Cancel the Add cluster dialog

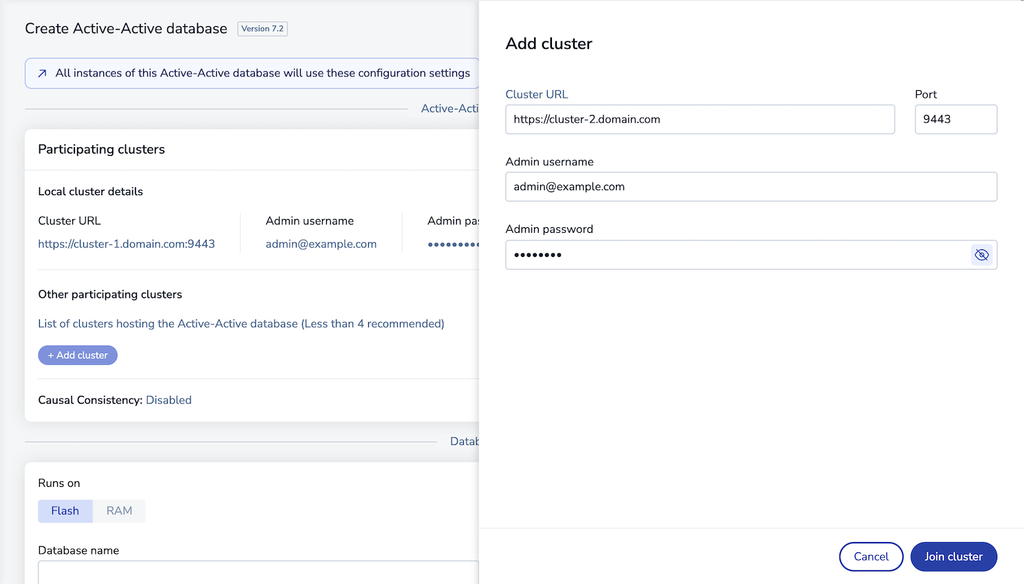point(871,556)
